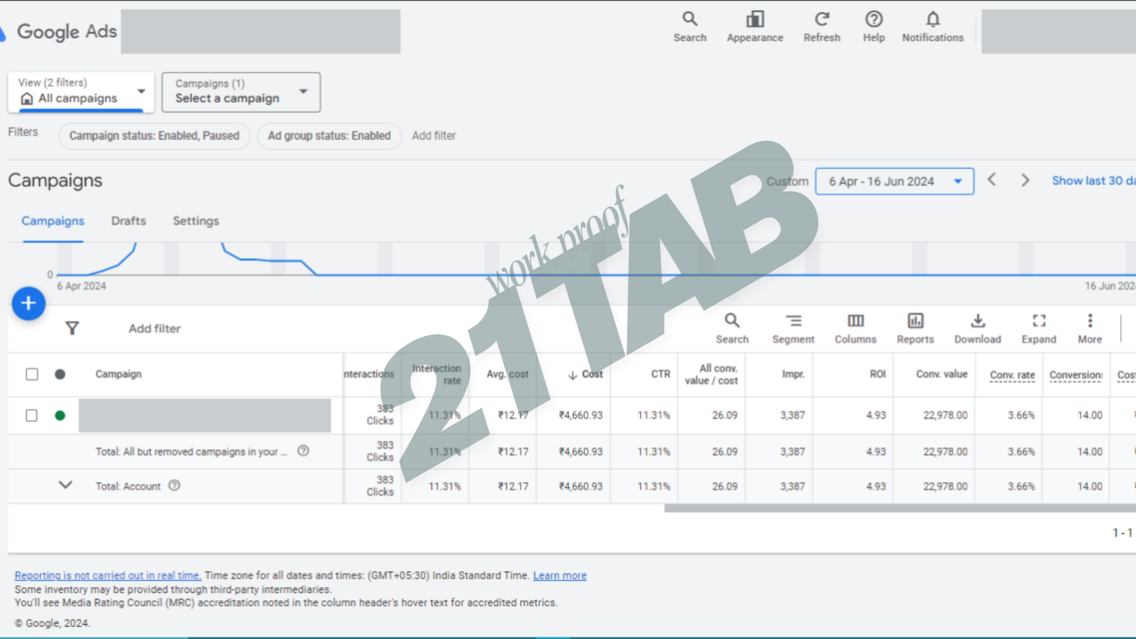The image size is (1136, 639).
Task: Open the Select a campaign dropdown
Action: (x=241, y=92)
